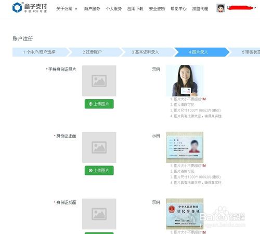The width and height of the screenshot is (260, 234).
Task: Open the 关于公司 dropdown menu
Action: click(x=67, y=9)
